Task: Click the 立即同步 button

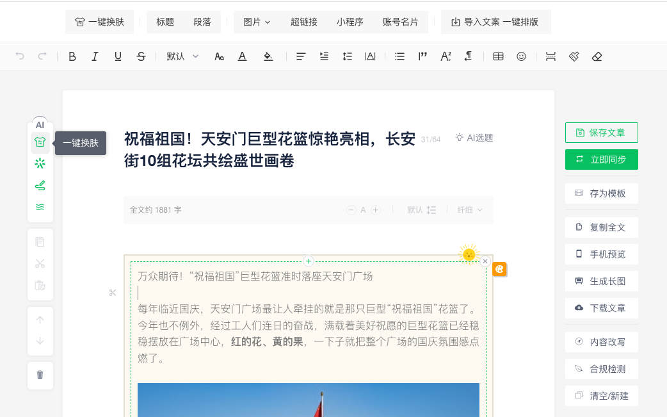Action: click(602, 159)
